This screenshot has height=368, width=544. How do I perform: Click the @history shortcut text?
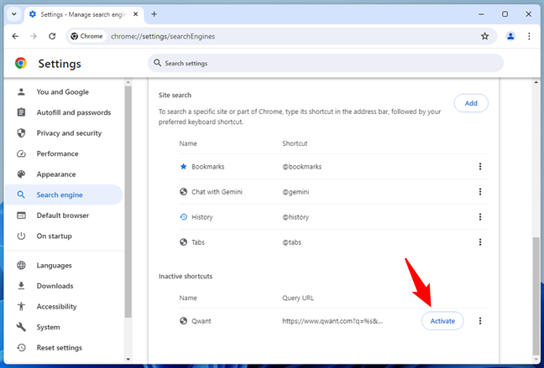click(x=296, y=217)
